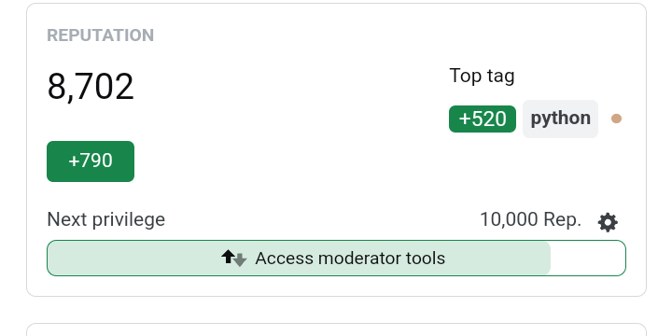
Task: Select the partially visible card below Reputation
Action: 336,329
